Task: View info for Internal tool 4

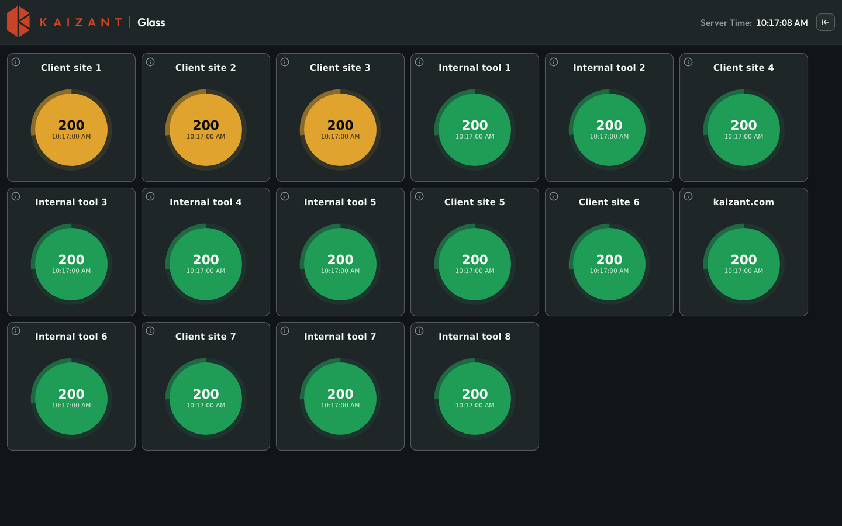Action: [150, 196]
